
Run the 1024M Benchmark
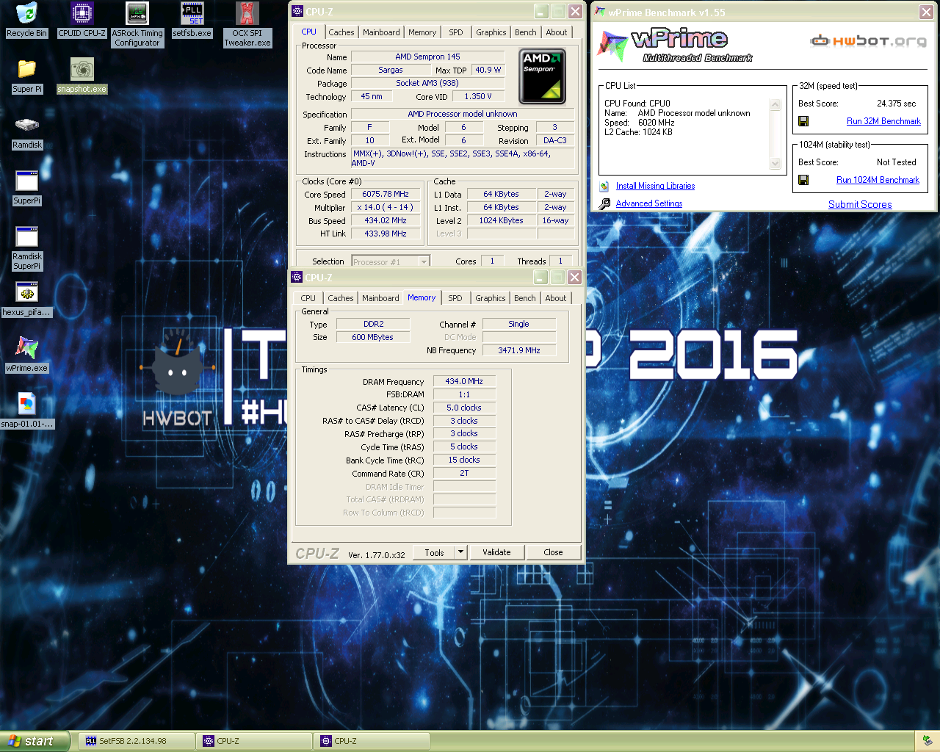click(878, 180)
